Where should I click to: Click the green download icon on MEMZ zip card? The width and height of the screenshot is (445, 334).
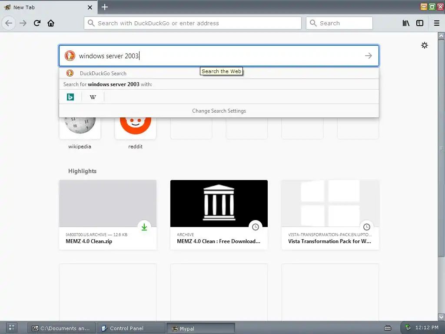pos(144,227)
